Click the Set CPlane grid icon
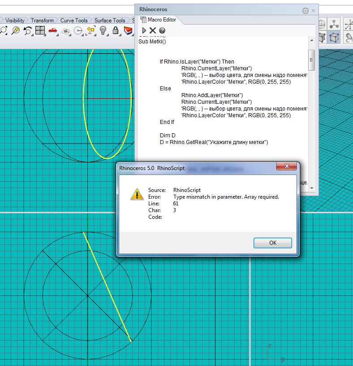353x366 pixels. 66,31
